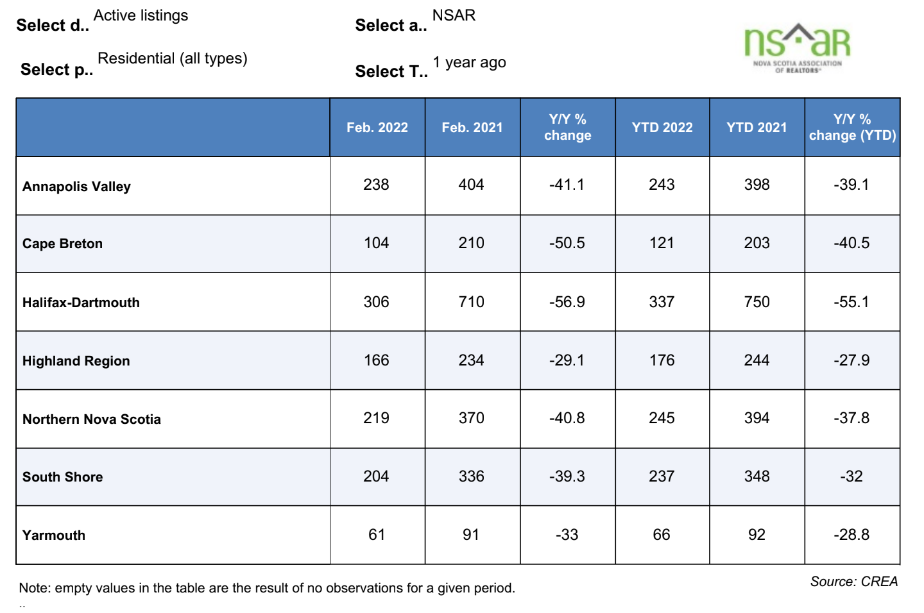Select the Annapolis Valley row label
Image resolution: width=924 pixels, height=613 pixels.
click(76, 187)
